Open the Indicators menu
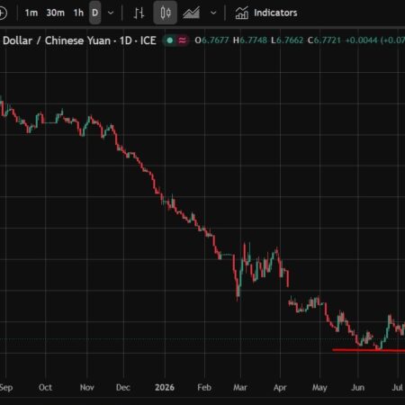405x405 pixels. coord(266,13)
